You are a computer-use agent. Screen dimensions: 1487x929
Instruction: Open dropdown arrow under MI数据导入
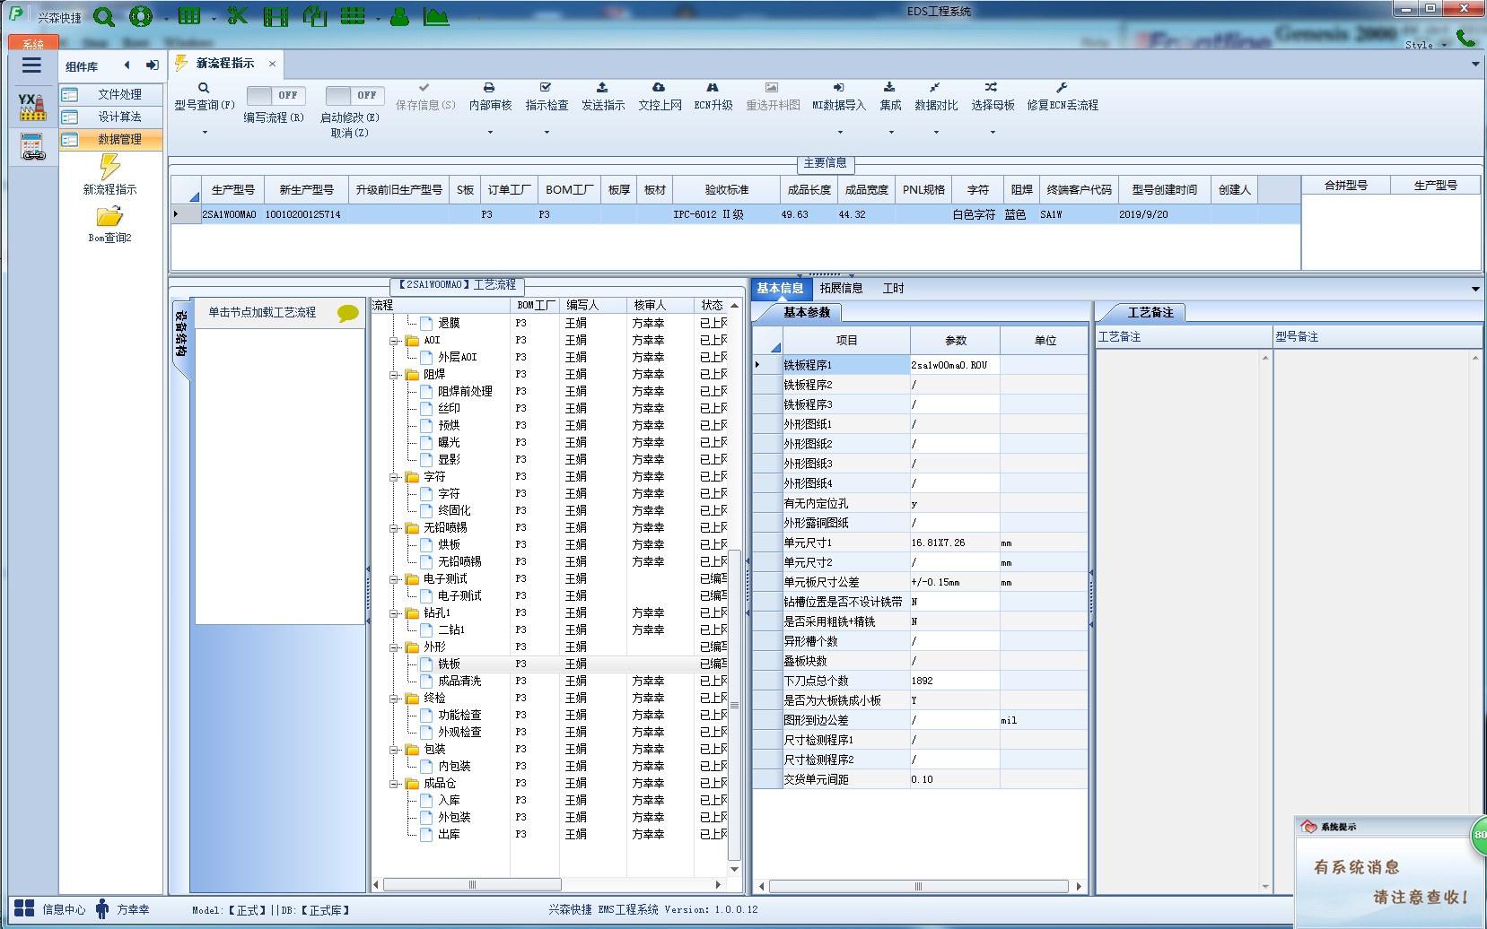(x=839, y=133)
